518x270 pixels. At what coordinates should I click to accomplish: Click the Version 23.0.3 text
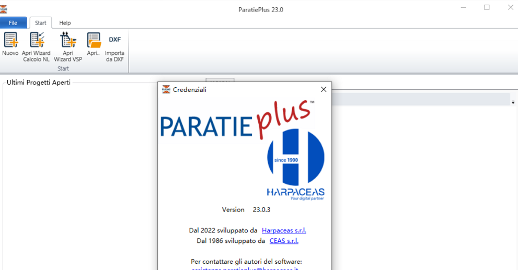click(x=246, y=209)
